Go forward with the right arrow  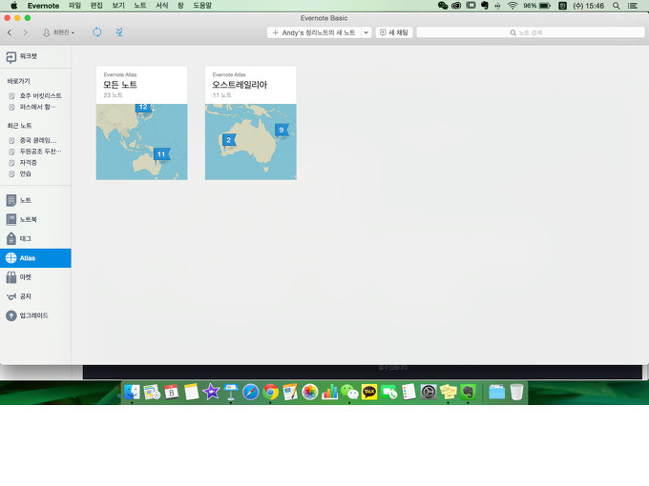(x=25, y=32)
